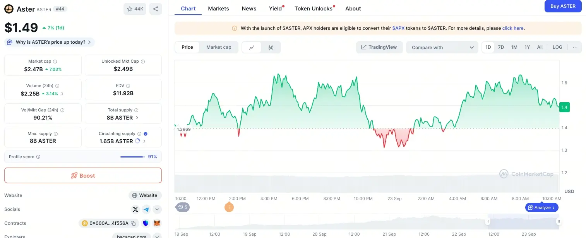This screenshot has height=238, width=586.
Task: Select 1Y time range
Action: pos(527,47)
